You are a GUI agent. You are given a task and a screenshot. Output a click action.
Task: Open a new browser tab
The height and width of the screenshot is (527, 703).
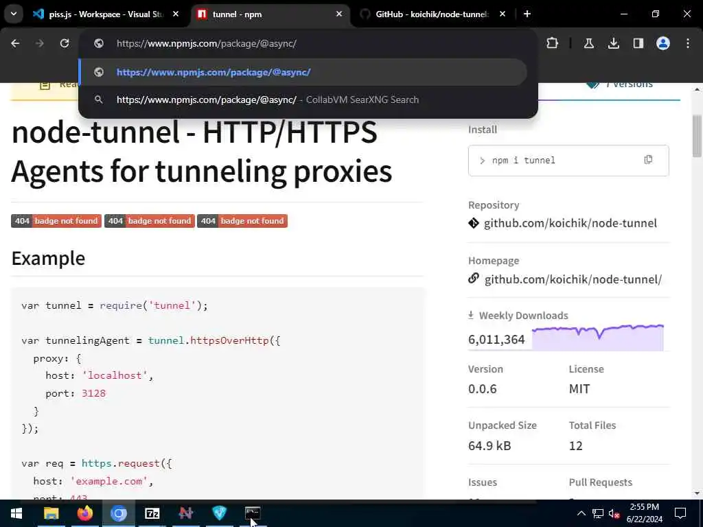click(x=527, y=14)
